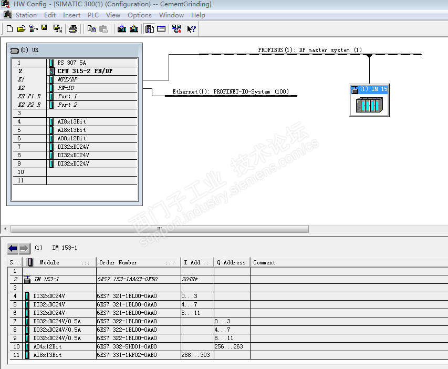
Task: Select AI8x13Bit module in rack slot 4
Action: coord(75,121)
